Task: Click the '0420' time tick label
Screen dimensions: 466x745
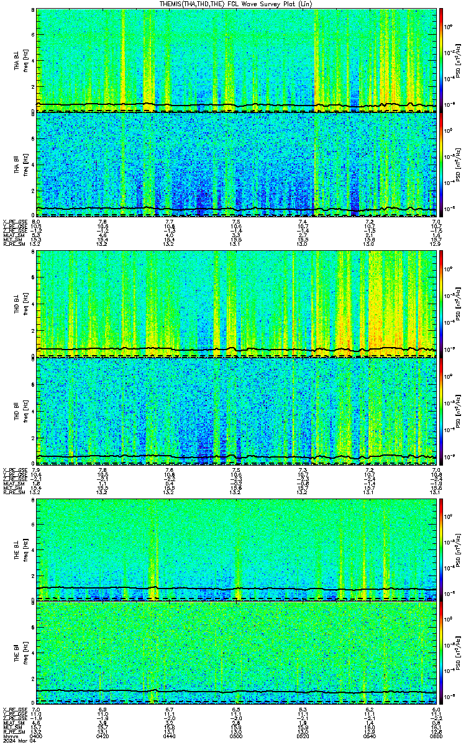Action: pos(103,736)
